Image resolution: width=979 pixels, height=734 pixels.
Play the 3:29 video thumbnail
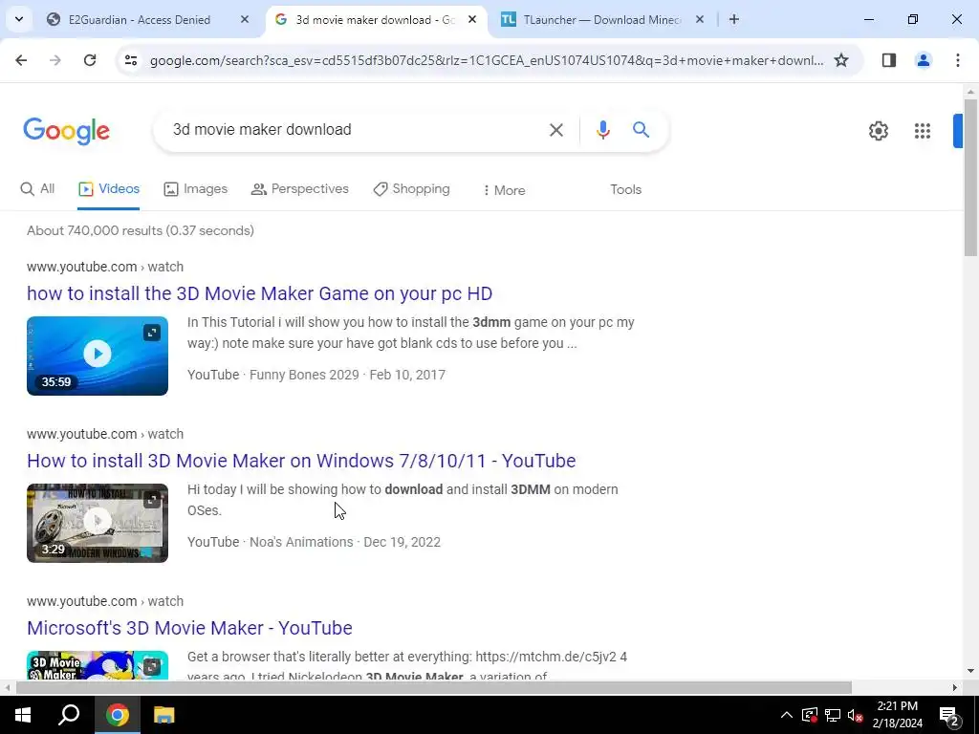coord(98,522)
